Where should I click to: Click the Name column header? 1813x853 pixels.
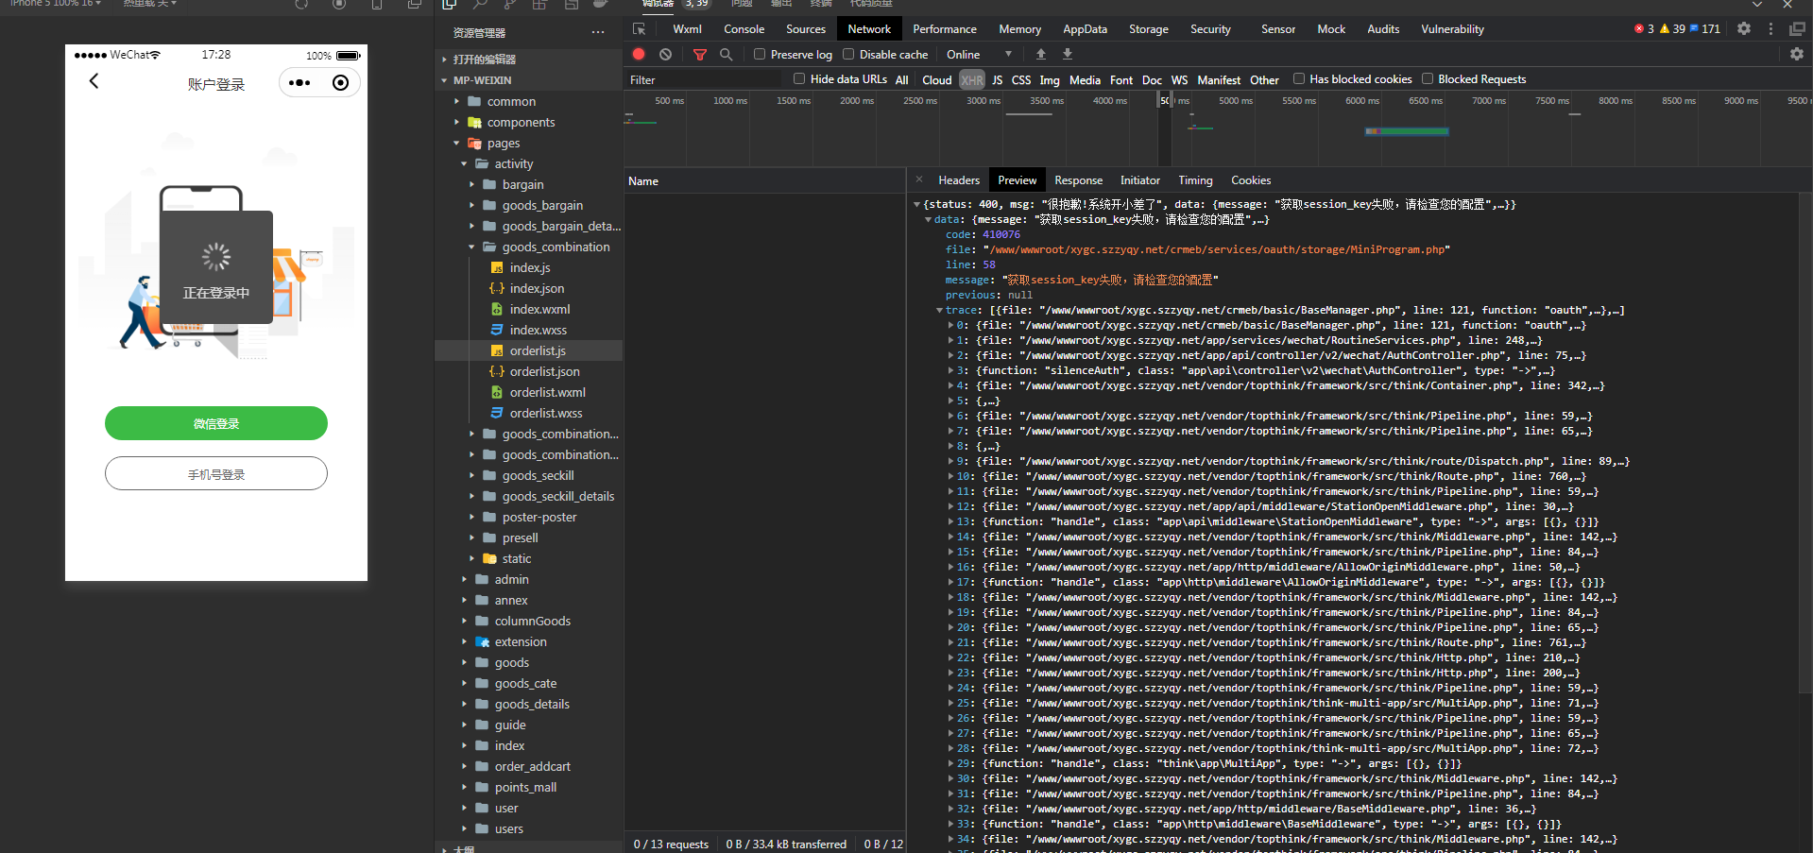coord(764,181)
